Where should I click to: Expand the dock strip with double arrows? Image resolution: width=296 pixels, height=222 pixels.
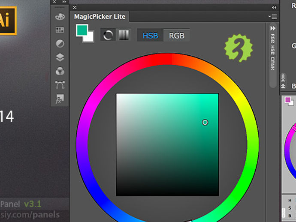[64, 2]
